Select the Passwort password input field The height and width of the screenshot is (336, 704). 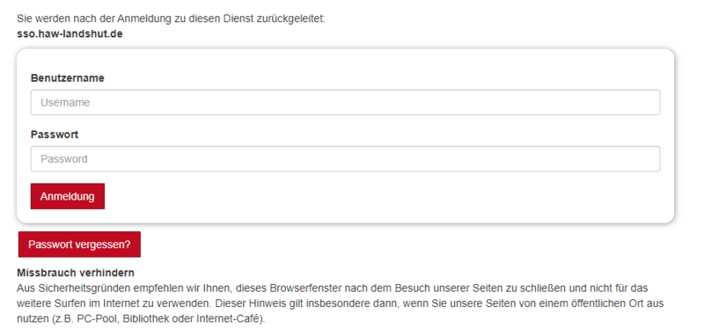point(345,159)
